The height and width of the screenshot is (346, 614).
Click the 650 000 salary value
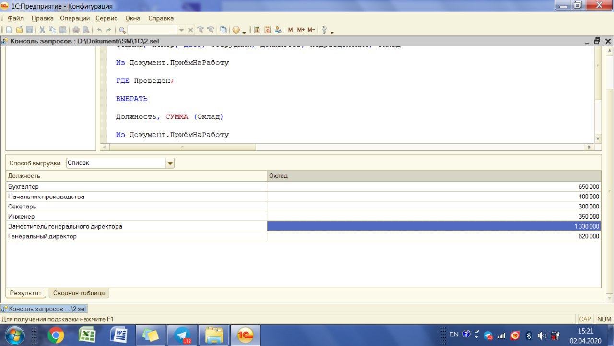589,186
